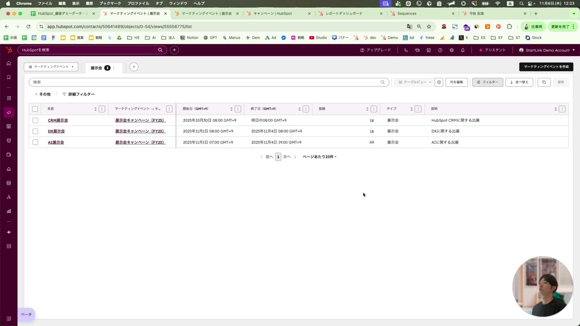Check the CRM展示会 row checkbox
580x326 pixels.
pyautogui.click(x=35, y=120)
